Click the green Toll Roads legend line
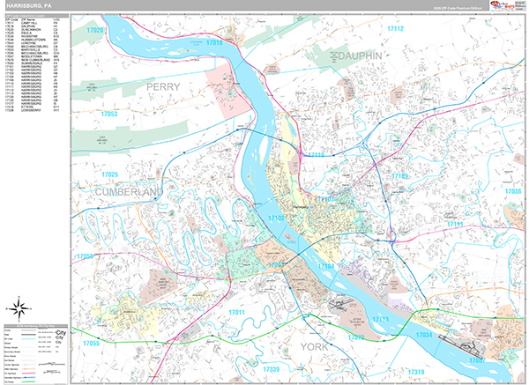529x385 pixels. [x=29, y=381]
